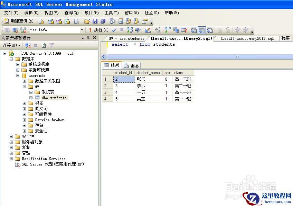293x206 pixels.
Task: Click the Object Explorer Disconnect icon
Action: 28,45
